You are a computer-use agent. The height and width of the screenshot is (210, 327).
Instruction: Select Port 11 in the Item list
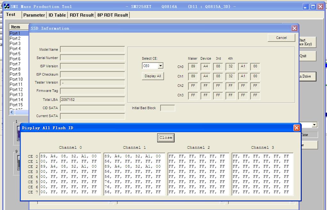(x=19, y=84)
